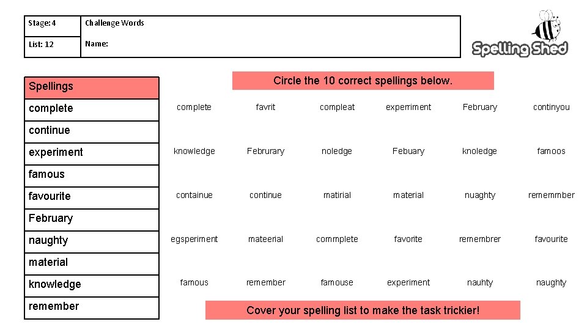
Task: Pick 'containue' in the word grid
Action: (194, 195)
